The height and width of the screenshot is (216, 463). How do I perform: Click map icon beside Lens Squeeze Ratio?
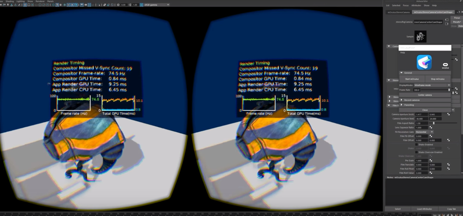coord(431,127)
